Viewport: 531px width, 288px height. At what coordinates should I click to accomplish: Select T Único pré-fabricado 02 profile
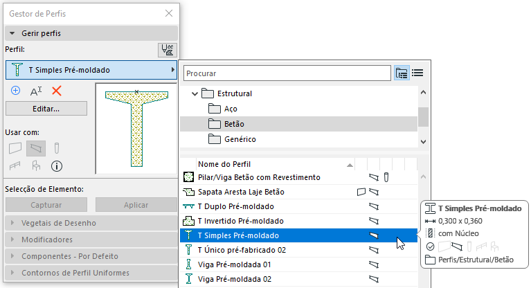pos(299,250)
